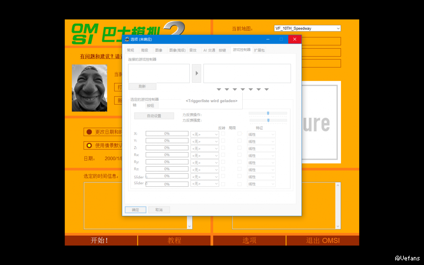Viewport: 424px width, 265px height.
Task: Click the arrow button between controller lists
Action: tap(197, 73)
